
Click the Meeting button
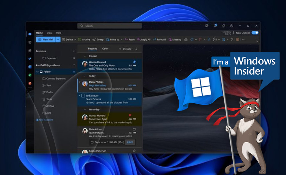point(175,39)
